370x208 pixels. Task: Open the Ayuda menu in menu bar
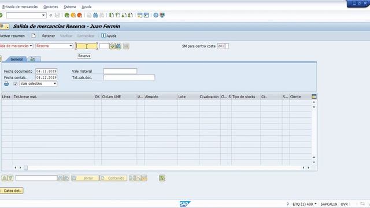click(86, 7)
